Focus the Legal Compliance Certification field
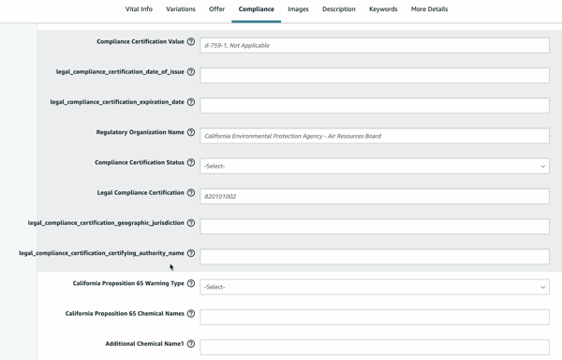The image size is (562, 360). pyautogui.click(x=375, y=196)
